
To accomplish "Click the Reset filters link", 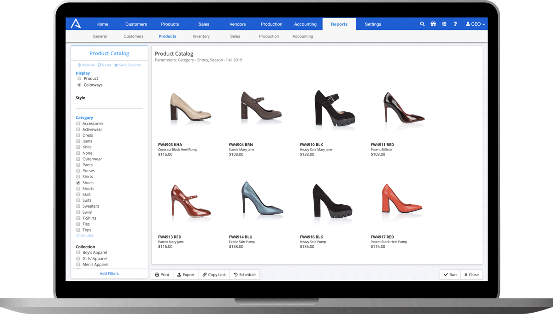I will coord(105,65).
